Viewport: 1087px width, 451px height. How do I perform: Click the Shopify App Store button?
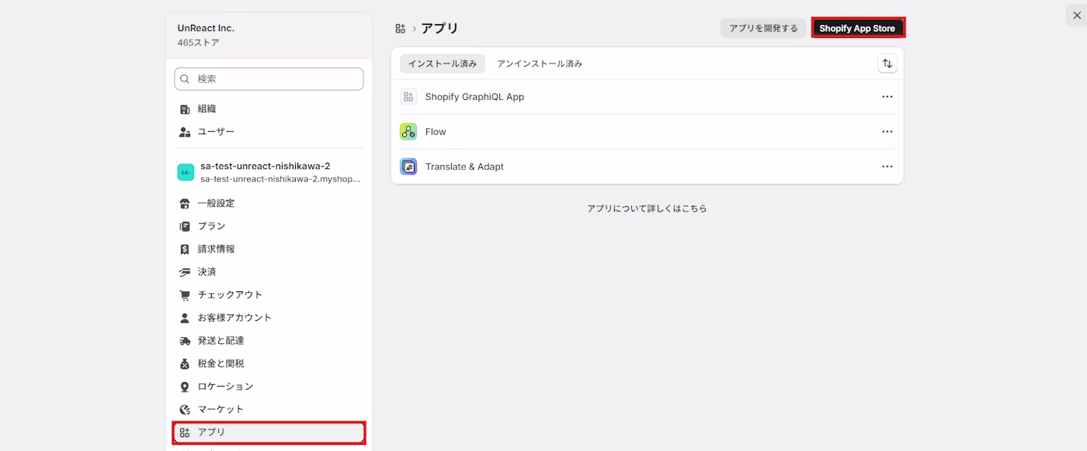tap(857, 29)
